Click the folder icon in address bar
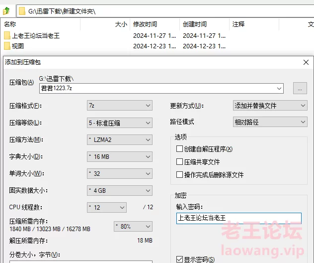This screenshot has height=263, width=314. point(22,11)
